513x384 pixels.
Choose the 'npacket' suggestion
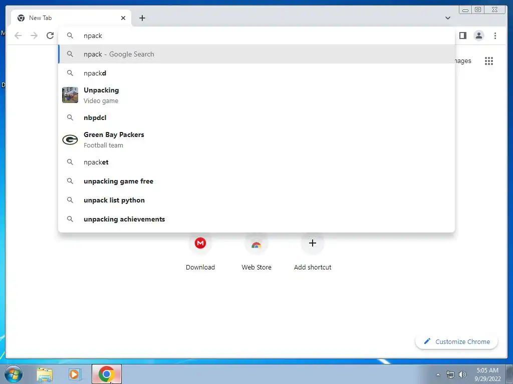coord(256,162)
